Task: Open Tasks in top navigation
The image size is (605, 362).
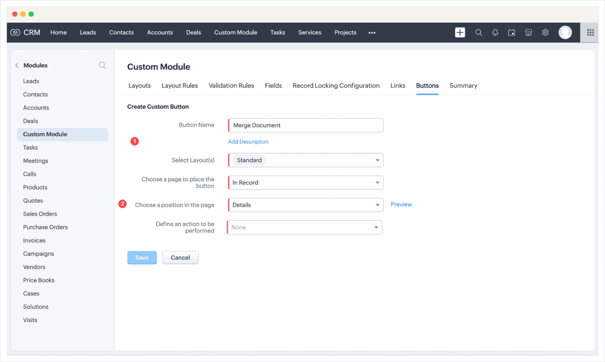Action: click(x=278, y=33)
